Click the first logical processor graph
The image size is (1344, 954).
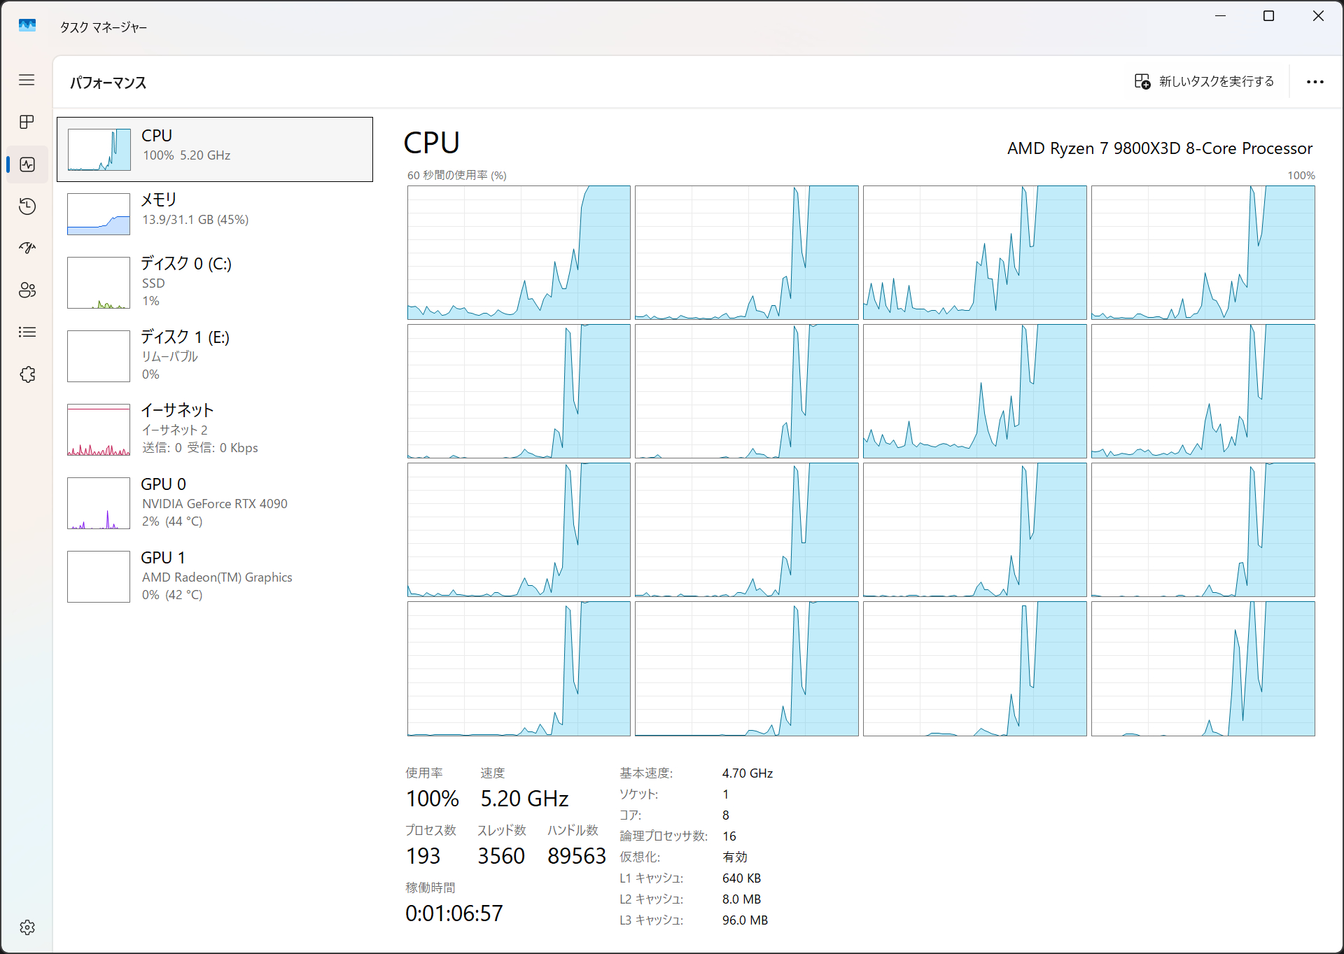pos(519,253)
